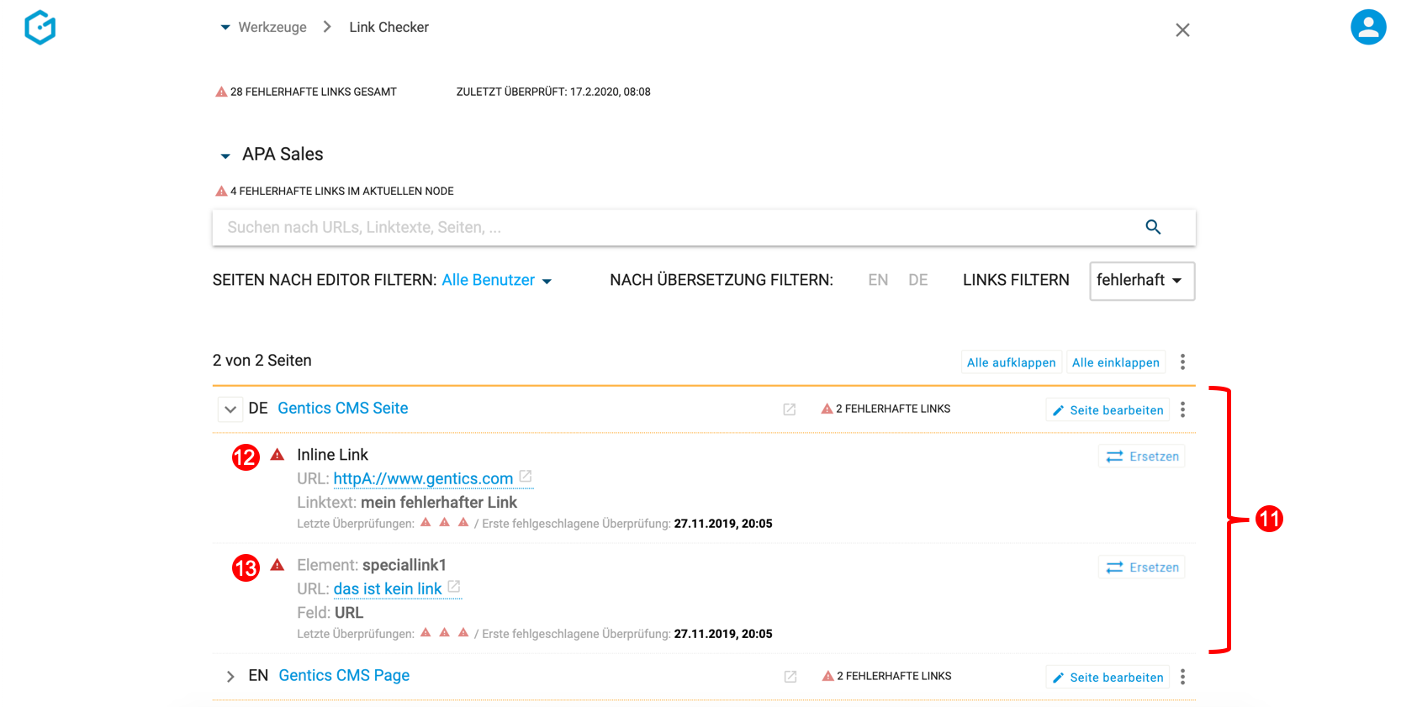
Task: Click warning icon in EN page row
Action: point(827,676)
